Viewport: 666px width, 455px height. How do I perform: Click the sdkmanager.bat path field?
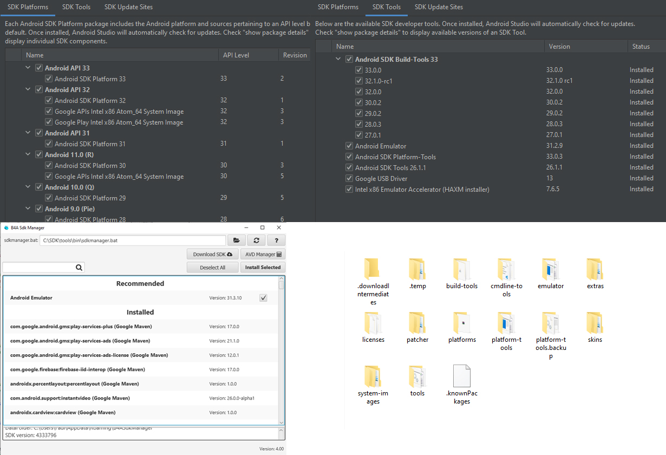point(133,240)
